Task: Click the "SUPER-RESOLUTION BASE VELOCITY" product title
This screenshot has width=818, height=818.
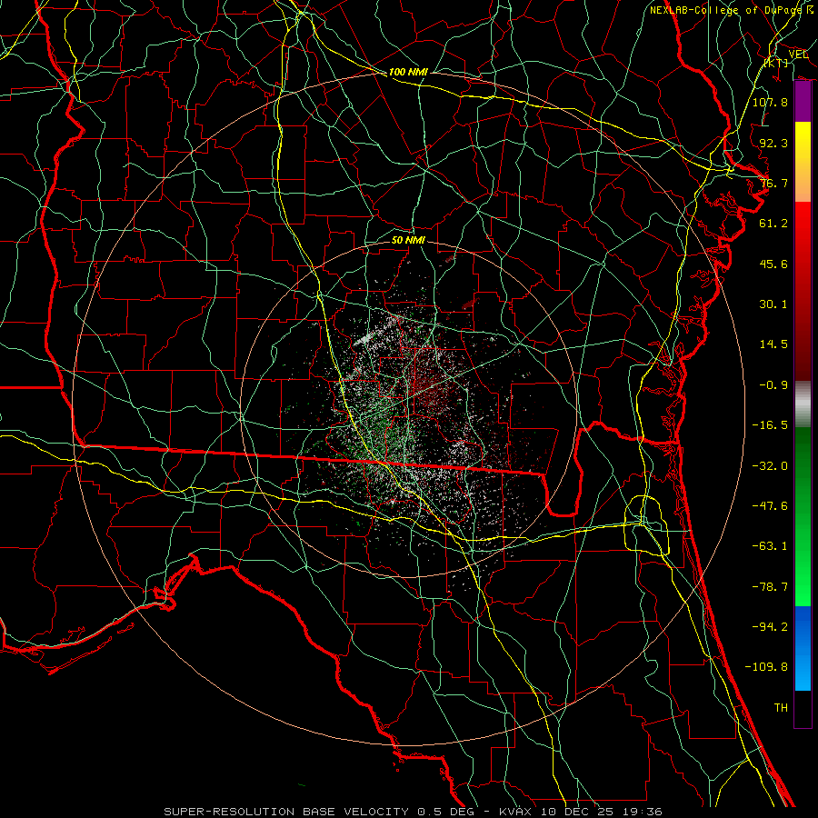Action: (286, 812)
